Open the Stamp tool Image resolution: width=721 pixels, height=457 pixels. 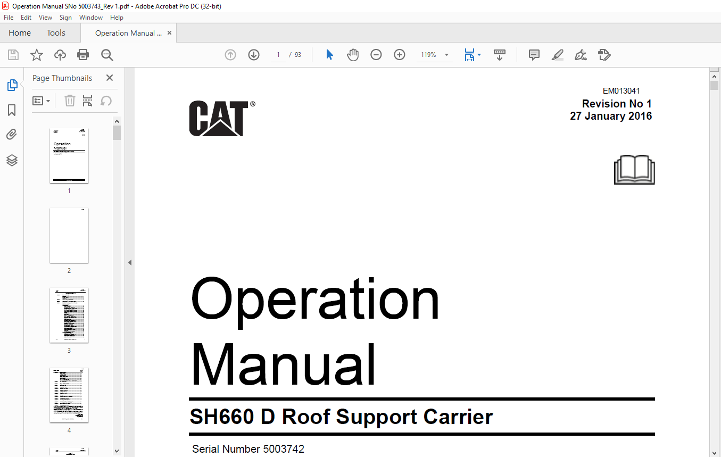pos(604,55)
